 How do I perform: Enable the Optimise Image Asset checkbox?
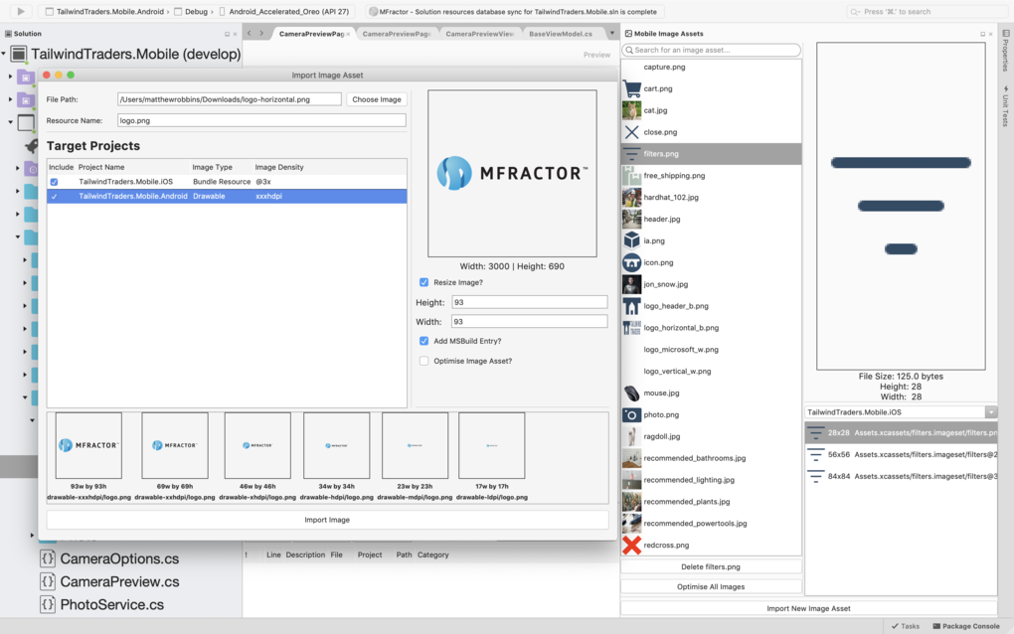(423, 361)
